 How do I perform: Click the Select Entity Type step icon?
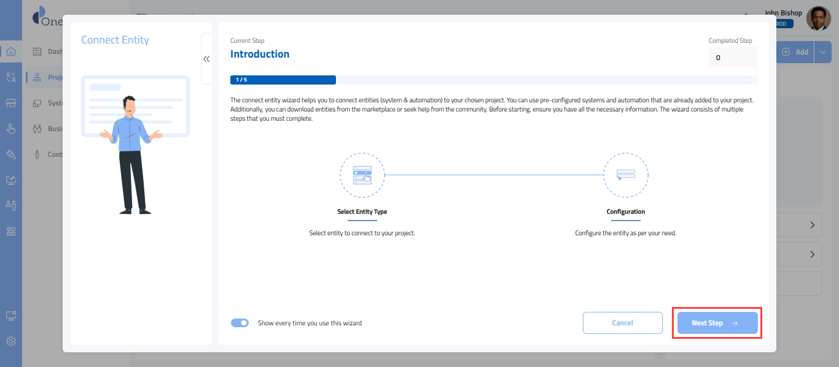coord(362,175)
